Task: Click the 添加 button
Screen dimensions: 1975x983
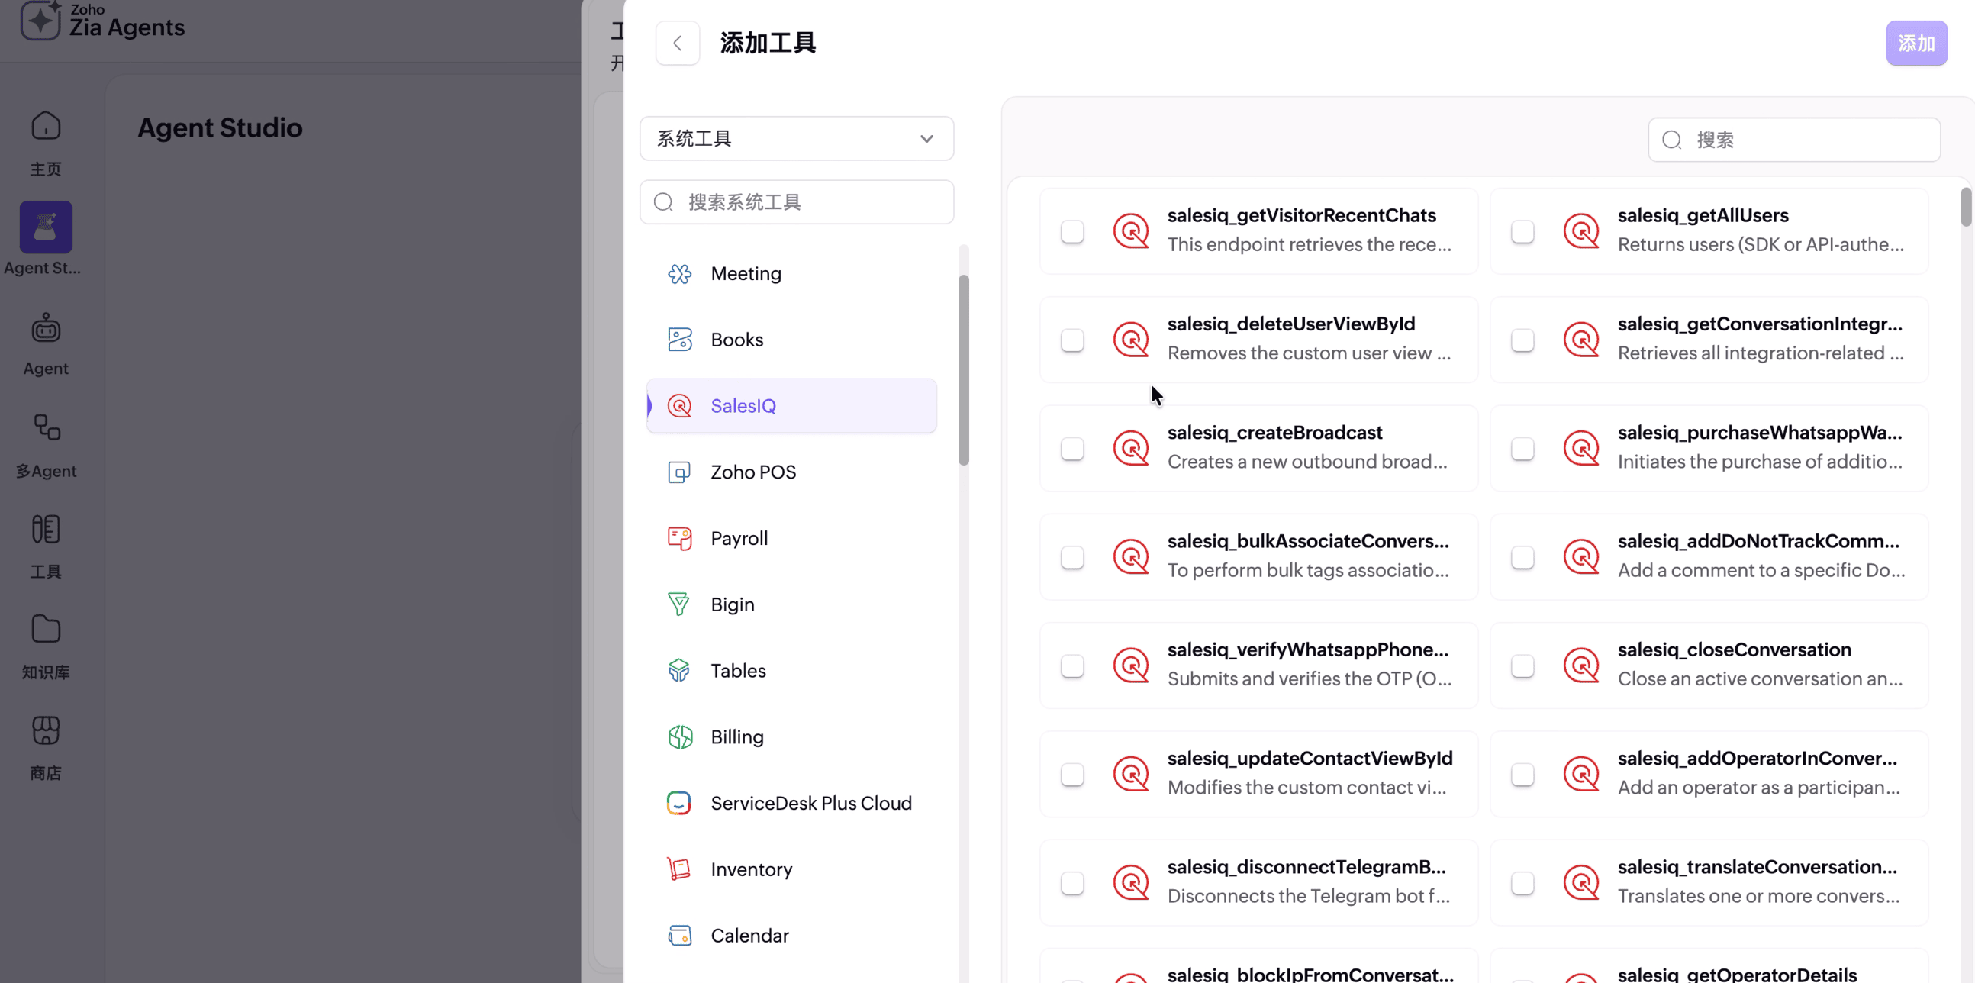Action: click(x=1916, y=43)
